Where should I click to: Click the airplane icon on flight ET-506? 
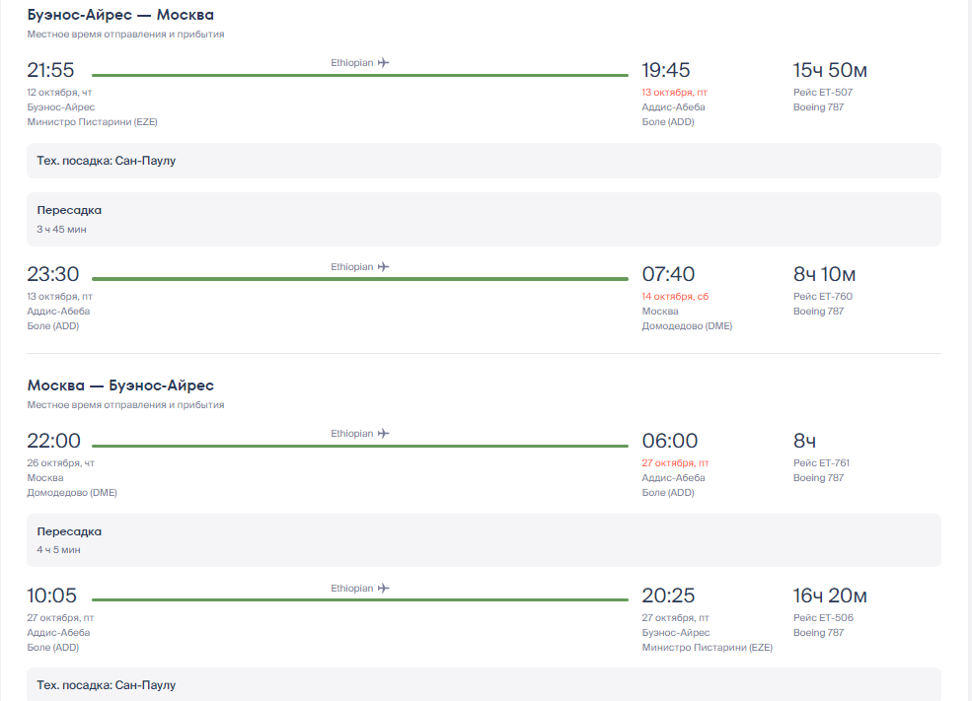coord(383,589)
